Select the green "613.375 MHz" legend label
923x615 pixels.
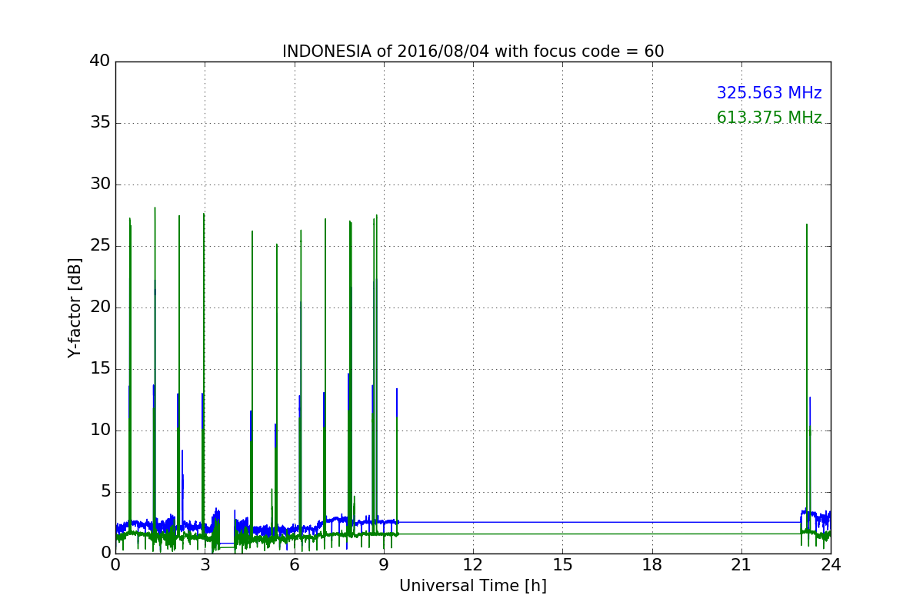click(769, 118)
